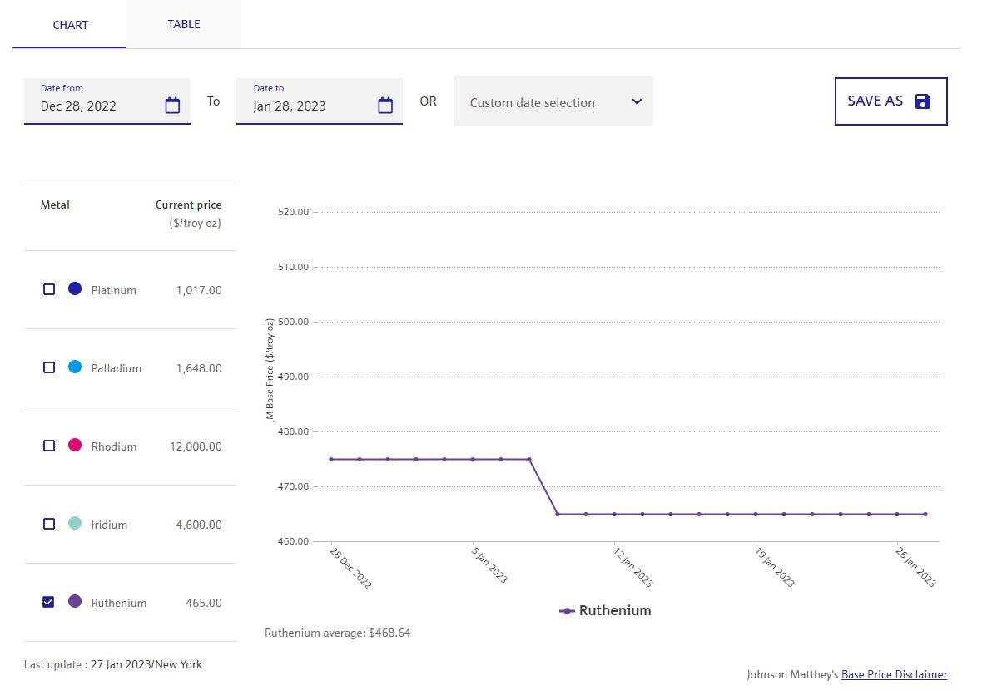
Task: Click the Platinum dark blue color dot
Action: click(75, 289)
